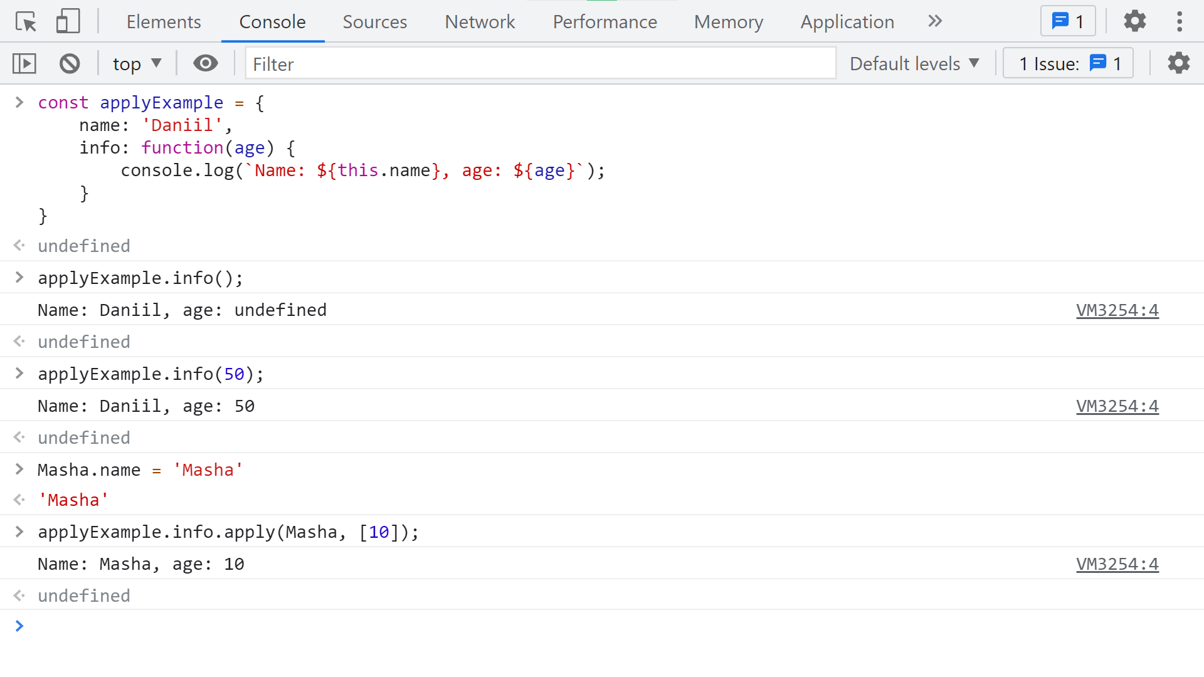The width and height of the screenshot is (1204, 677).
Task: Open the three-dot customize menu
Action: coord(1179,21)
